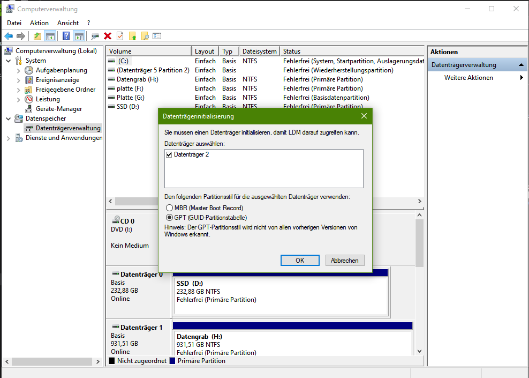The height and width of the screenshot is (378, 529).
Task: Open the Ansicht menu
Action: tap(68, 23)
